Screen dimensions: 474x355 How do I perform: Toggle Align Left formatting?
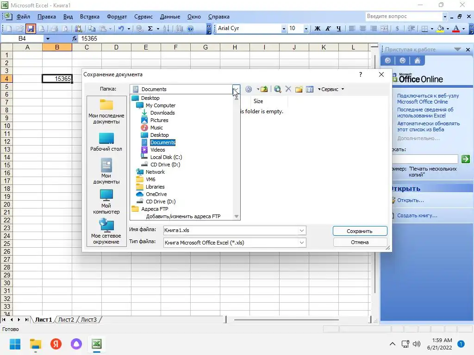tap(352, 28)
